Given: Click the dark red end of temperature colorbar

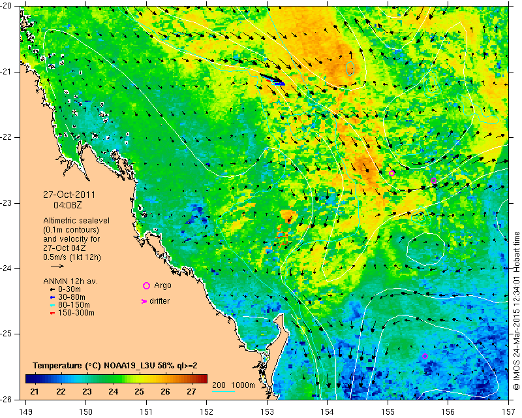Looking at the screenshot, I should (203, 379).
